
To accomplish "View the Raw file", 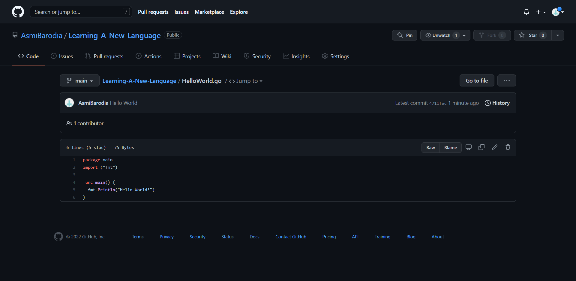I will [430, 147].
